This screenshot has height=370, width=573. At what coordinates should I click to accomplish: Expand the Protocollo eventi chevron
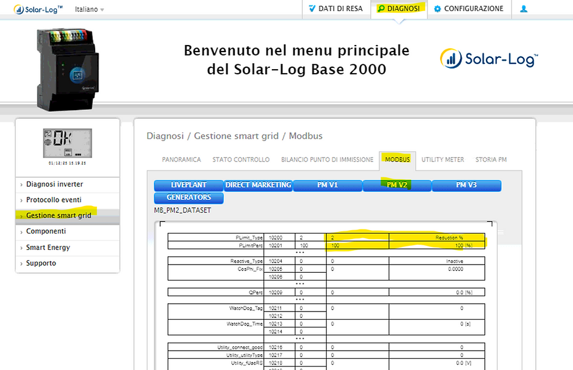coord(21,201)
